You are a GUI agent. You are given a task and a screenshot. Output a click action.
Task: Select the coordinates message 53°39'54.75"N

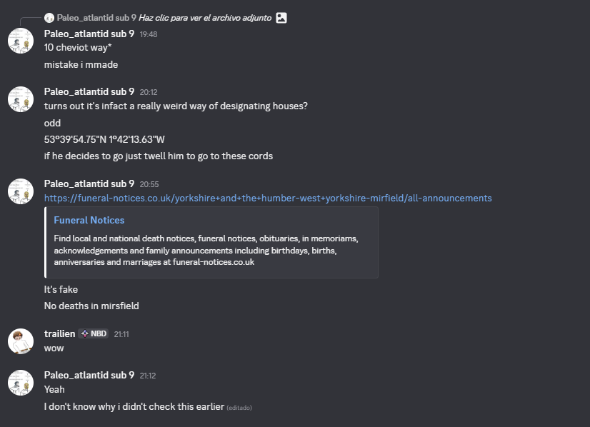(x=104, y=139)
